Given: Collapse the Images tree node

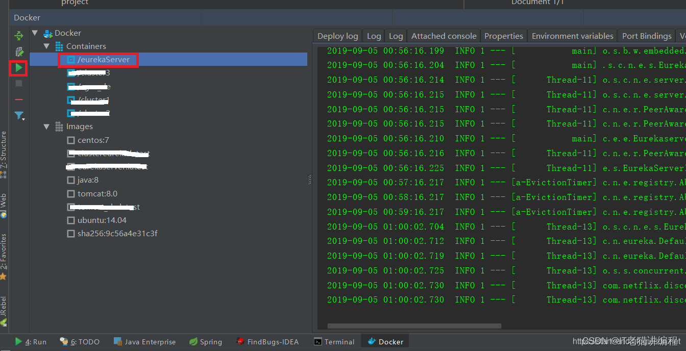Looking at the screenshot, I should 46,127.
